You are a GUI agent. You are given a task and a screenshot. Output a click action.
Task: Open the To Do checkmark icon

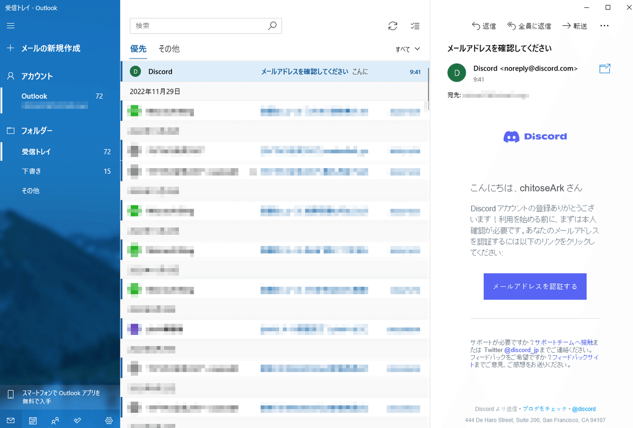pyautogui.click(x=78, y=420)
